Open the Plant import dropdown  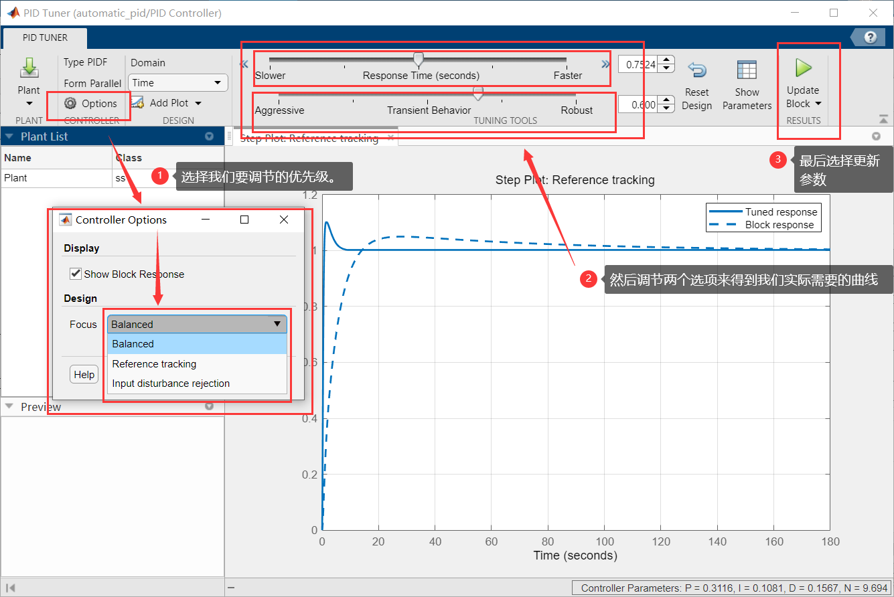point(29,104)
